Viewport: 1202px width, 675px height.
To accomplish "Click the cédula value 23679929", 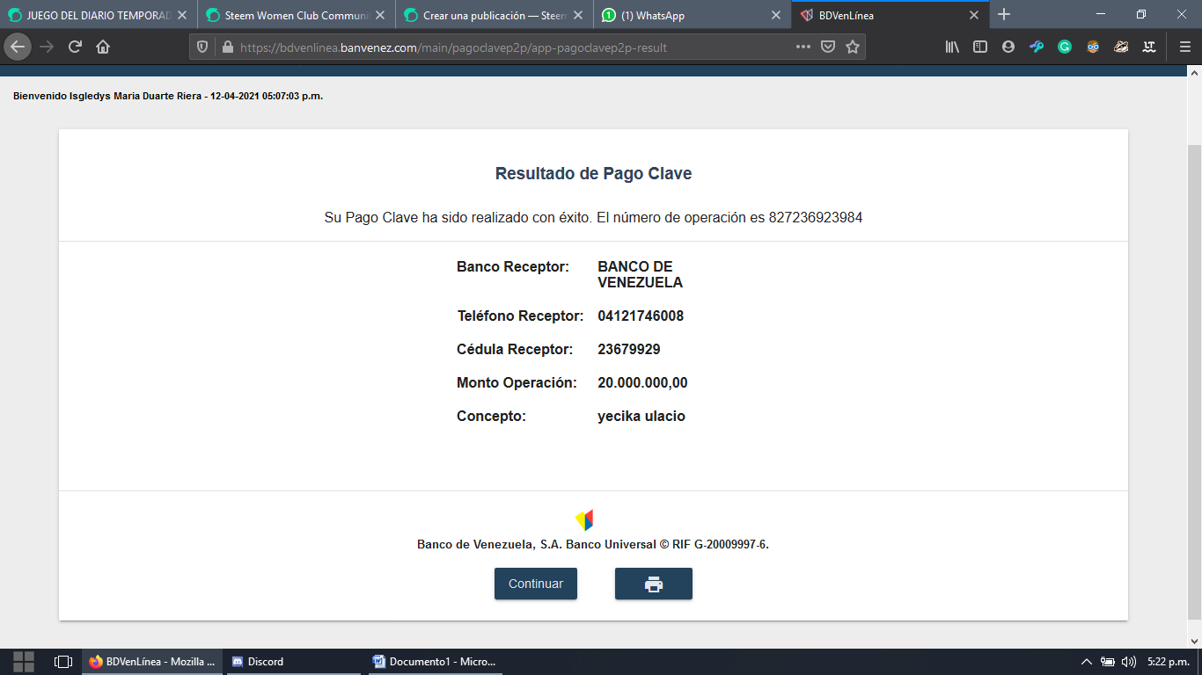I will coord(629,350).
